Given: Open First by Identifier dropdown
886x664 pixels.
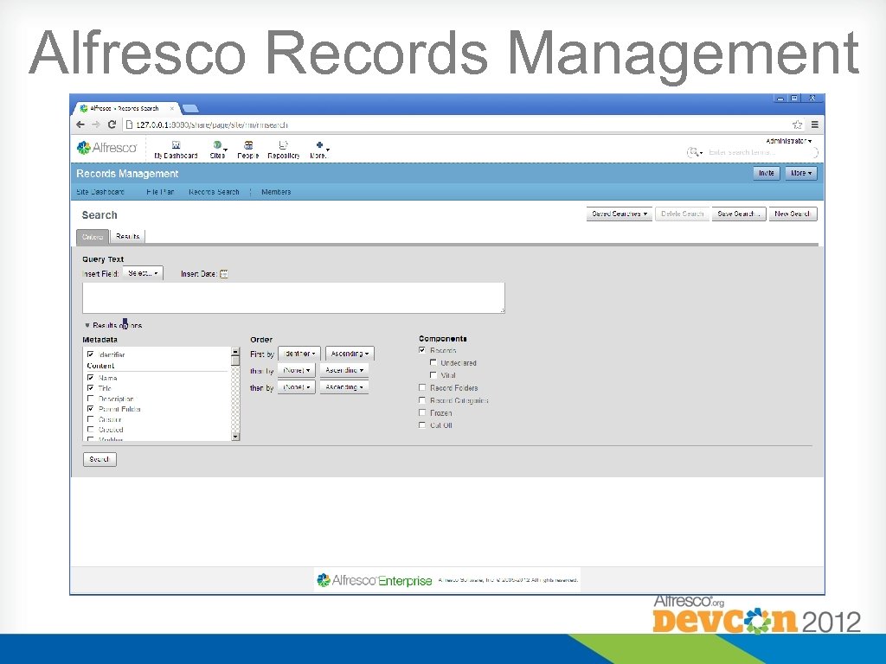Looking at the screenshot, I should point(299,354).
